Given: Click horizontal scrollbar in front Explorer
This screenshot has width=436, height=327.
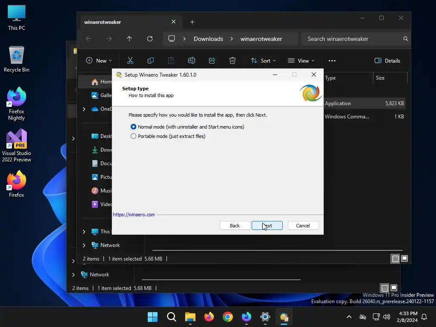Looking at the screenshot, I should click(x=277, y=250).
